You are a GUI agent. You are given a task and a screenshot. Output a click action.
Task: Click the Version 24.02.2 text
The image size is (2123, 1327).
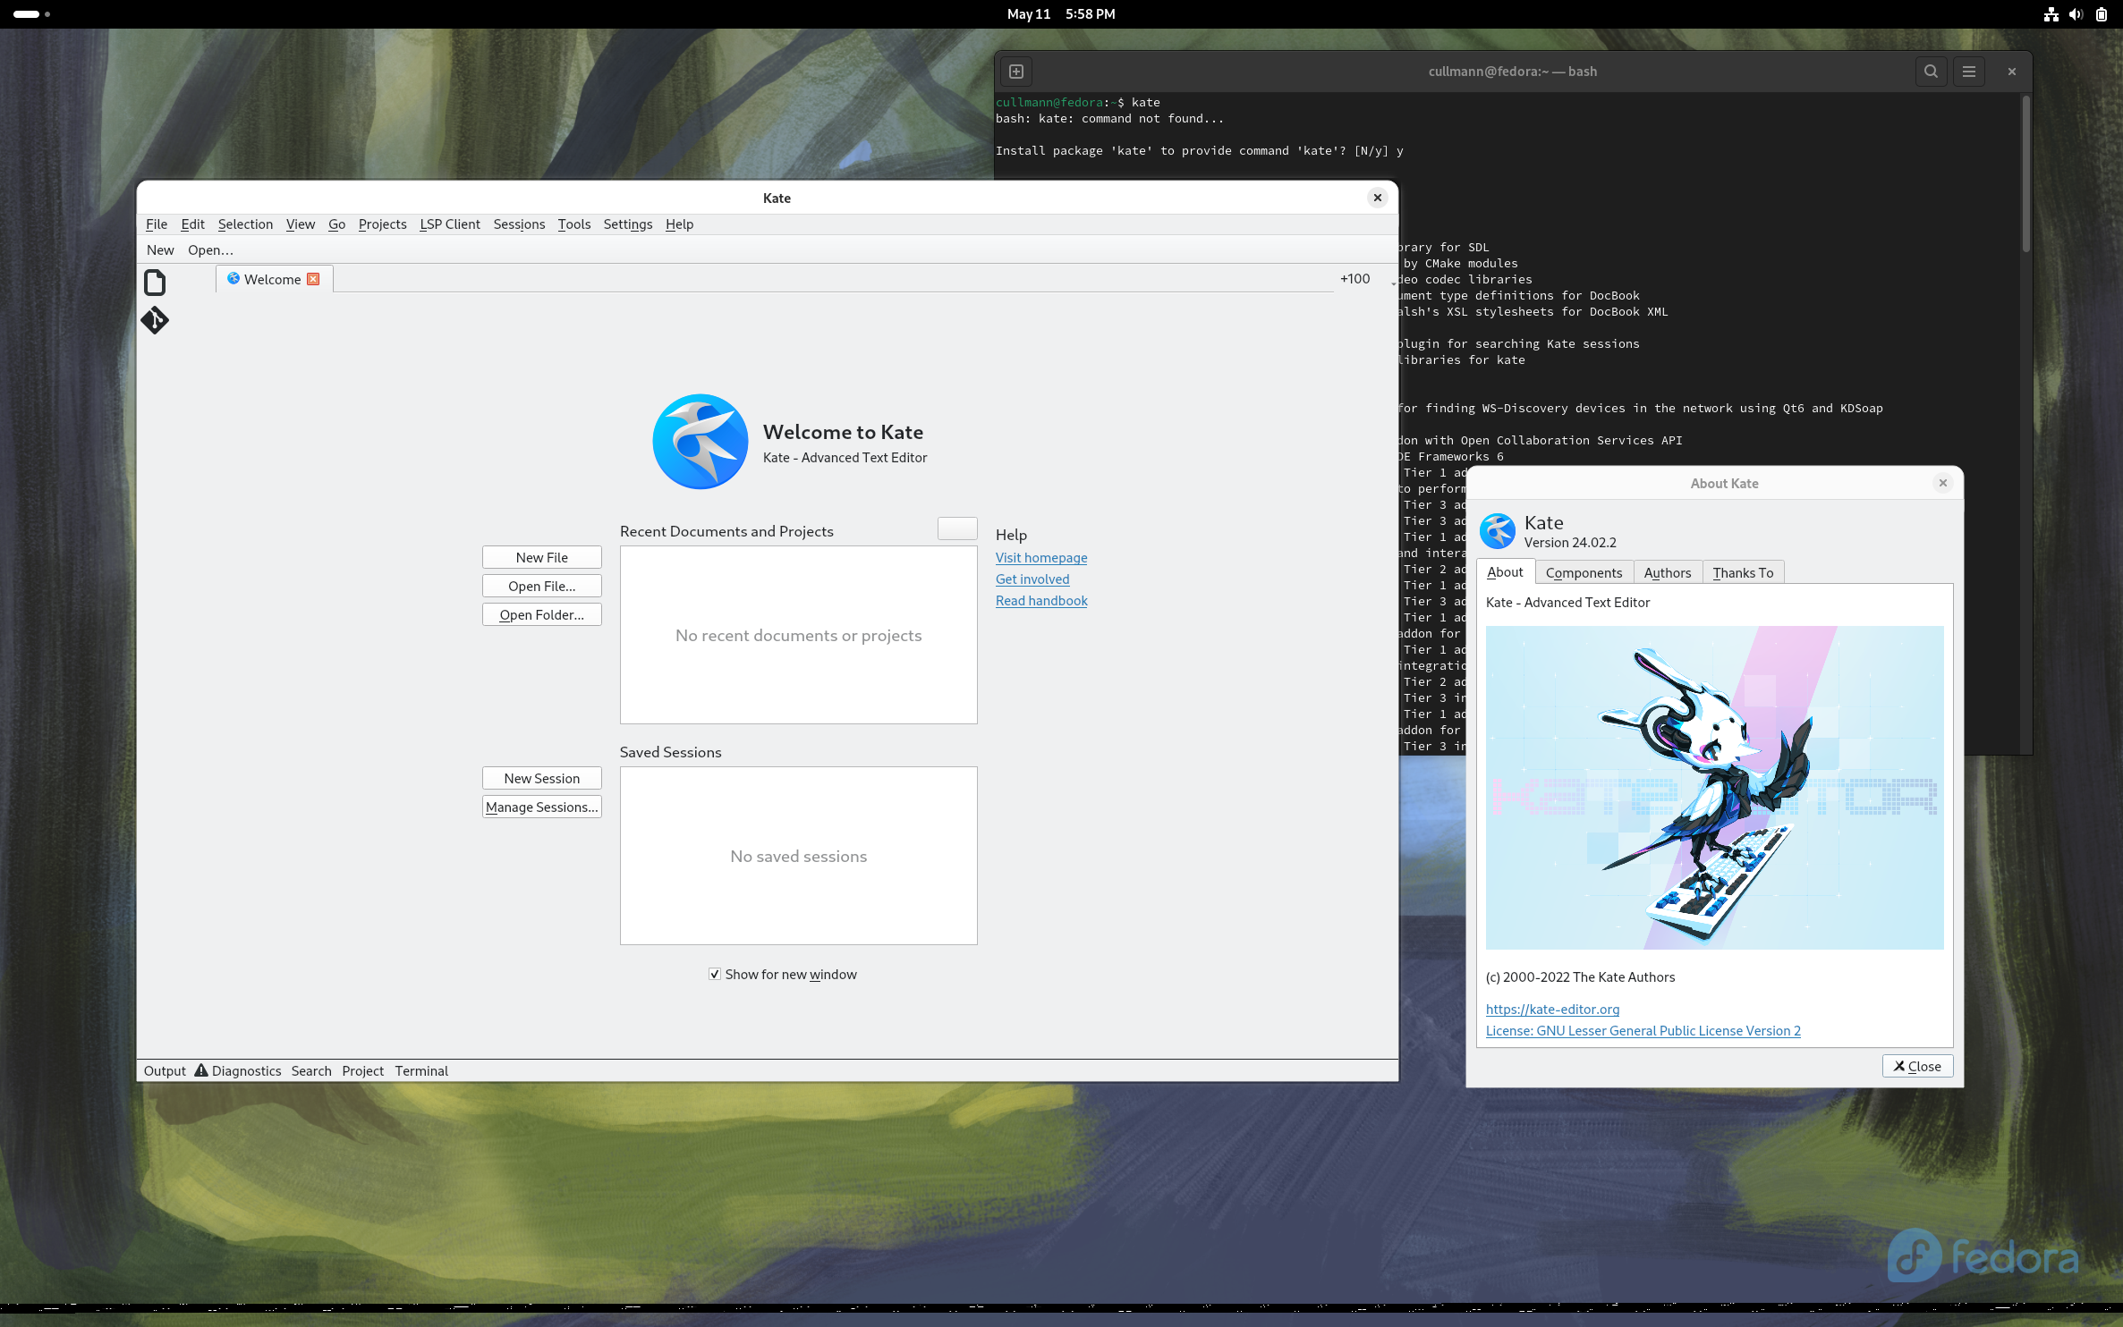(1570, 543)
